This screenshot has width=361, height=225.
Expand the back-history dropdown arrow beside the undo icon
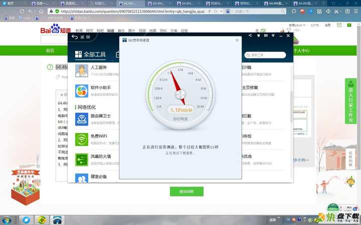[35, 11]
